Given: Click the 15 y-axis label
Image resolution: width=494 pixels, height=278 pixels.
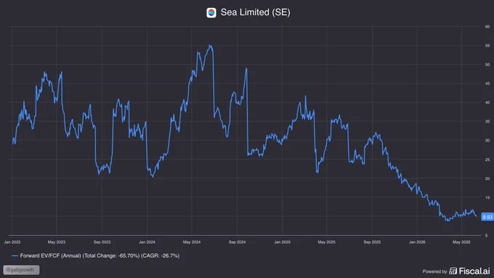Looking at the screenshot, I should (x=487, y=197).
